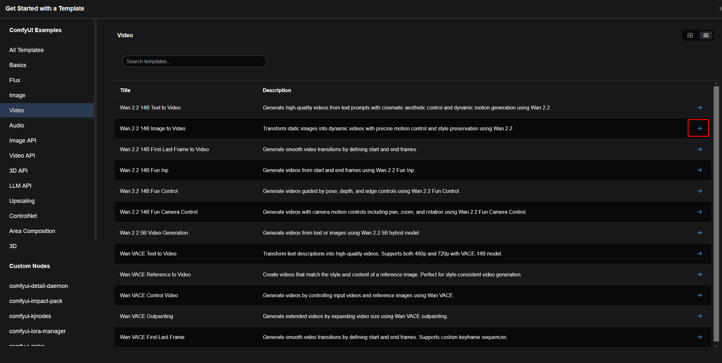Select Flux category

tap(47, 80)
